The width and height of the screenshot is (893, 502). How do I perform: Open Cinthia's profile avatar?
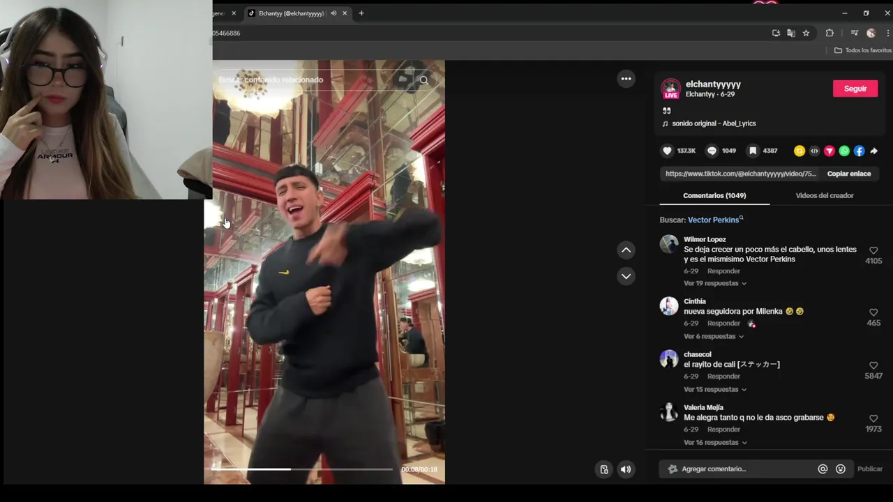pos(669,306)
